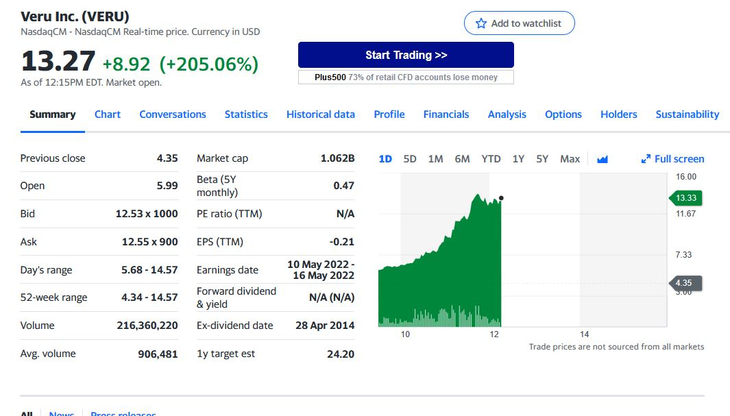This screenshot has width=730, height=416.
Task: Show the Max chart range
Action: click(570, 159)
